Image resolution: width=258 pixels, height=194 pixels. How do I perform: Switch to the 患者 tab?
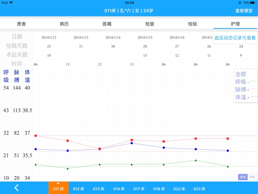pos(21,24)
